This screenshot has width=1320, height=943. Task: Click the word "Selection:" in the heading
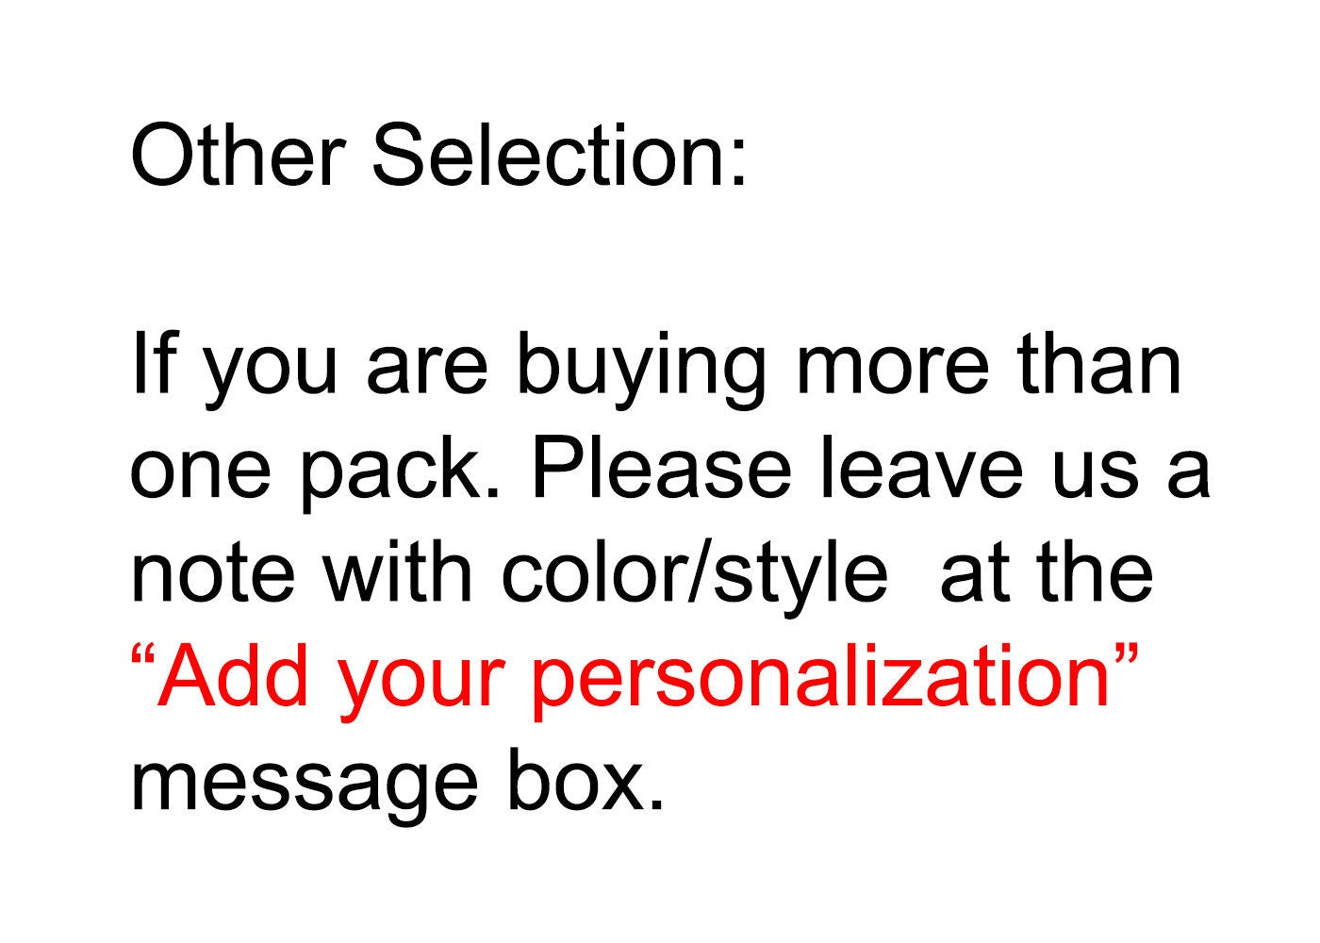pos(560,154)
